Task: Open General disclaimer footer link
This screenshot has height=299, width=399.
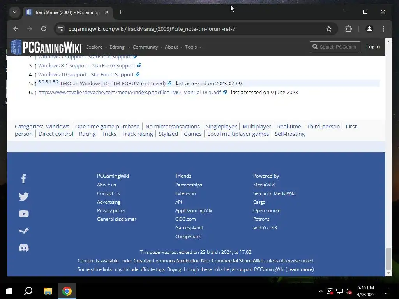Action: tap(117, 219)
